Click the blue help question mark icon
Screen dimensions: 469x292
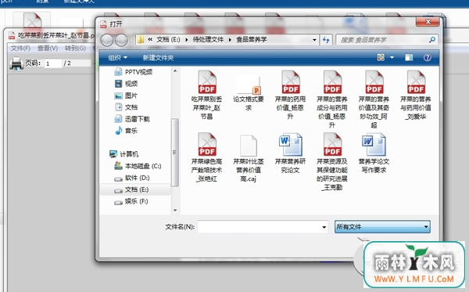click(428, 57)
